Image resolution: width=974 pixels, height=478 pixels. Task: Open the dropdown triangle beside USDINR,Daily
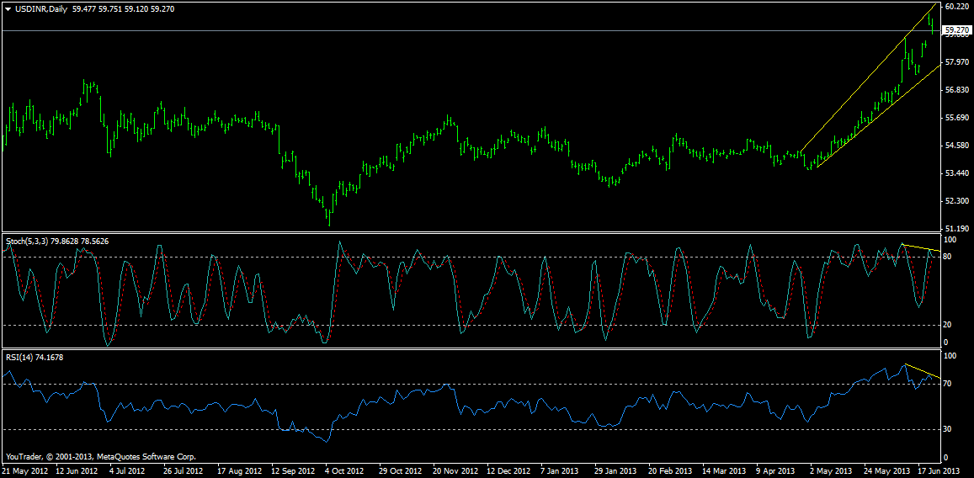(8, 8)
